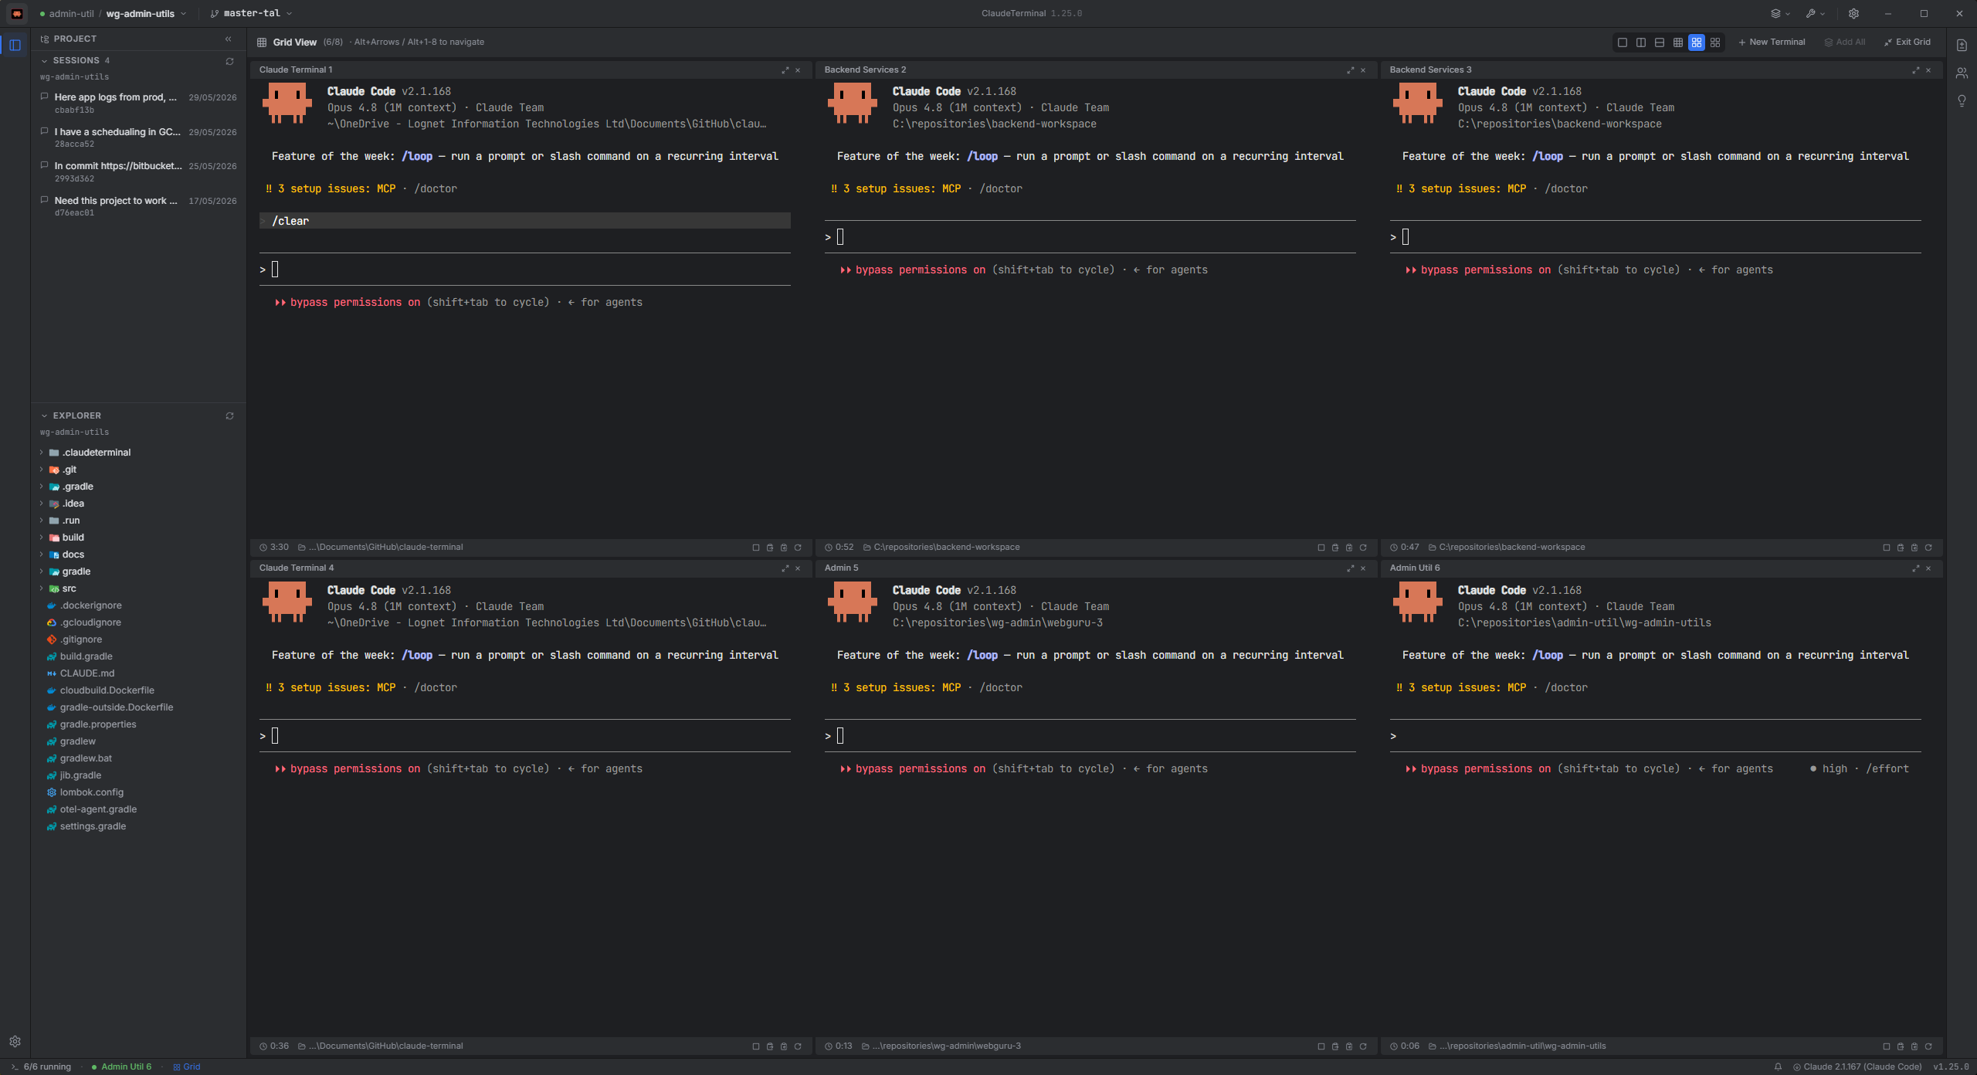Screen dimensions: 1977x1075
Task: Collapse the Explorer section
Action: coord(44,416)
